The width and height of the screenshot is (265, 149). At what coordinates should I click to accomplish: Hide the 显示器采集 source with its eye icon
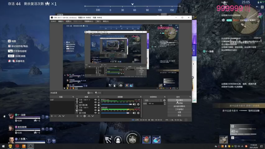click(x=95, y=105)
